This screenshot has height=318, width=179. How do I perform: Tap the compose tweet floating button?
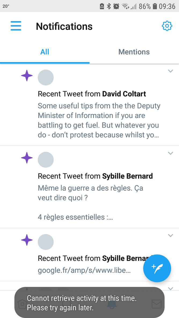click(x=157, y=268)
